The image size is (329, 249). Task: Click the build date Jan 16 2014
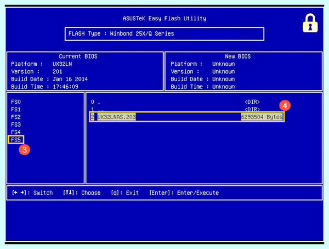70,79
